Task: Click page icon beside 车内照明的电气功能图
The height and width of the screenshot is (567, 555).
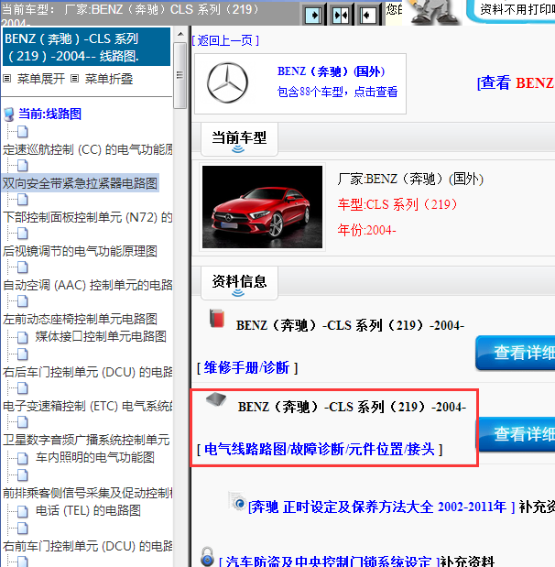Action: 22,458
